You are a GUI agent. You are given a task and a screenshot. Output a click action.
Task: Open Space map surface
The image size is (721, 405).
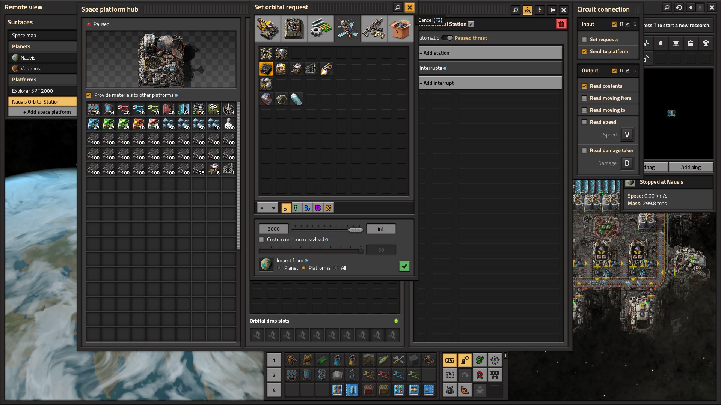pyautogui.click(x=42, y=35)
